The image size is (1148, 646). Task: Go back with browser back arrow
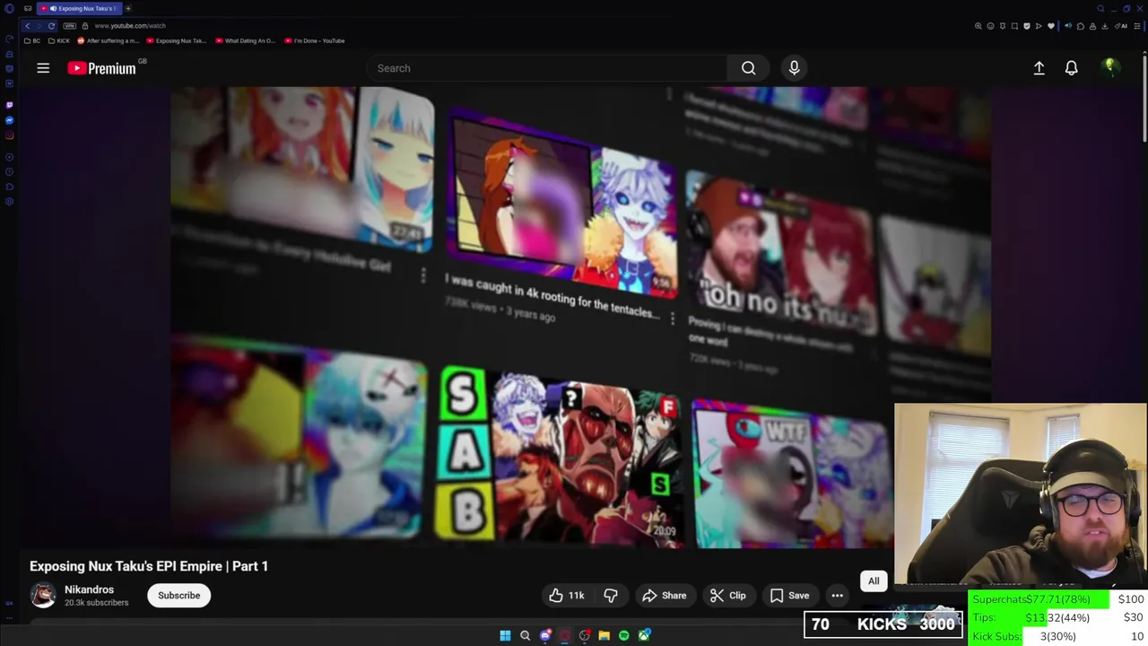tap(27, 26)
